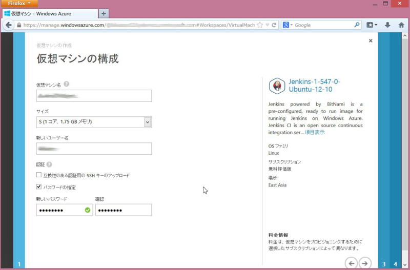410x270 pixels.
Task: Click the 料金情報 heading
Action: 278,235
